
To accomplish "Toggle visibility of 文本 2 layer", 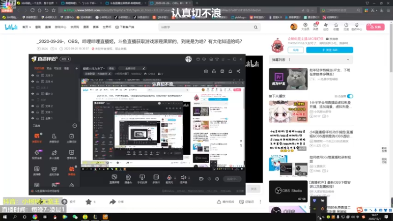I will pyautogui.click(x=32, y=106).
